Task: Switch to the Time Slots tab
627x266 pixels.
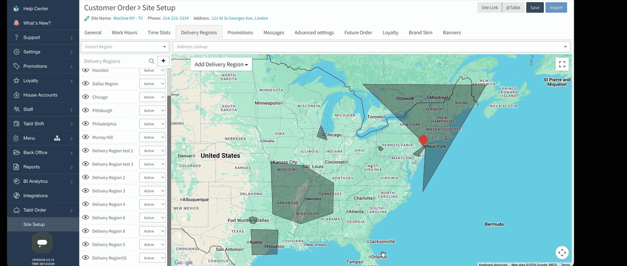Action: pyautogui.click(x=159, y=32)
